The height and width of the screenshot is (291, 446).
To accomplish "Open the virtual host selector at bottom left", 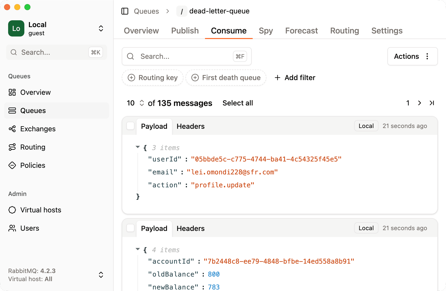I will (101, 275).
